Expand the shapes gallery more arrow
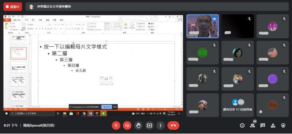 point(122,29)
